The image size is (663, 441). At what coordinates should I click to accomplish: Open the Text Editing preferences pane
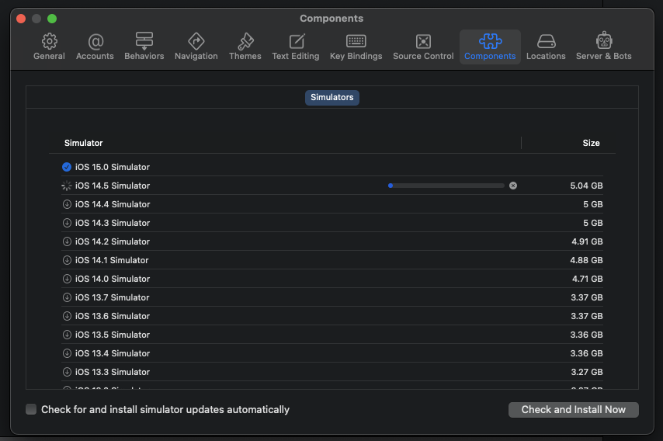[x=296, y=47]
